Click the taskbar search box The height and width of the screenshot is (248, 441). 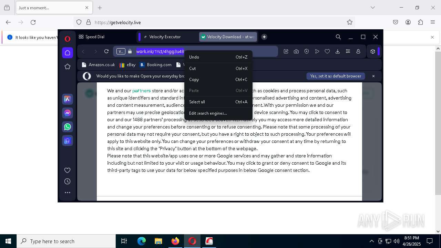point(66,241)
